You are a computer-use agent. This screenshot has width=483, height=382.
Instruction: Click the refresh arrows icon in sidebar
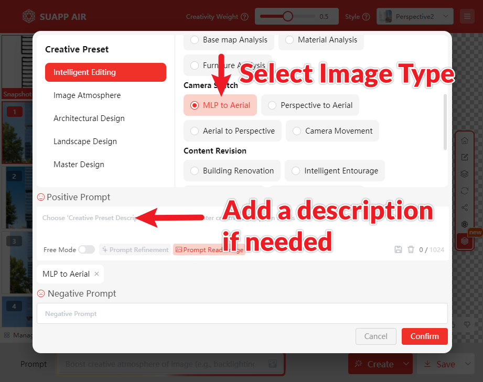pyautogui.click(x=464, y=191)
